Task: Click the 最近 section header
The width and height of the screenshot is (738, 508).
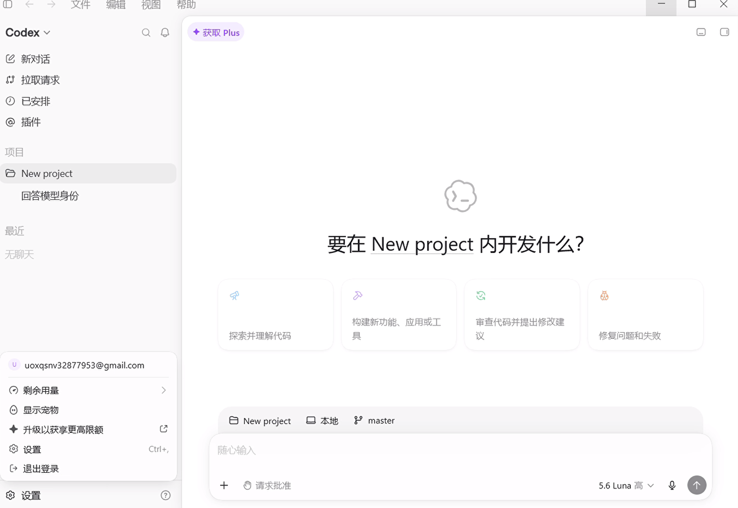Action: [14, 231]
